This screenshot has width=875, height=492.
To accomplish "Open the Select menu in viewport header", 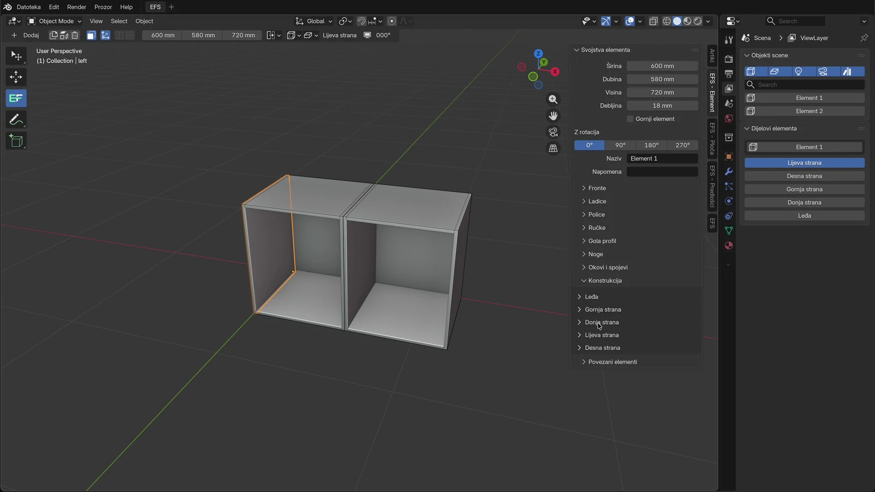I will pos(119,21).
